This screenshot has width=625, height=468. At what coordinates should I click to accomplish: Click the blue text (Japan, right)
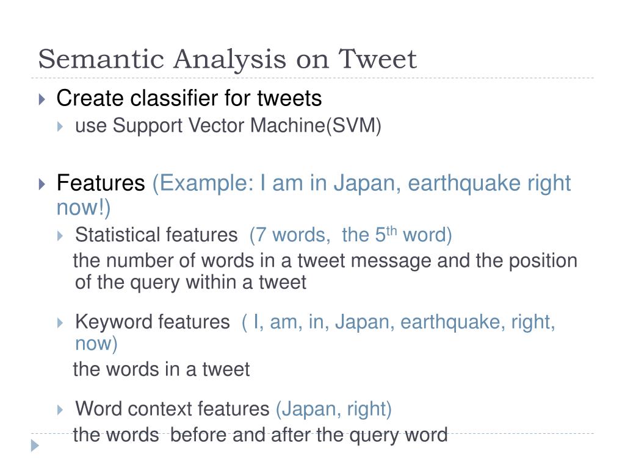pyautogui.click(x=334, y=409)
